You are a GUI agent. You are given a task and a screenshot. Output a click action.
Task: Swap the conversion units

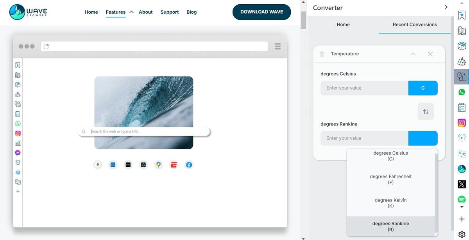(426, 111)
